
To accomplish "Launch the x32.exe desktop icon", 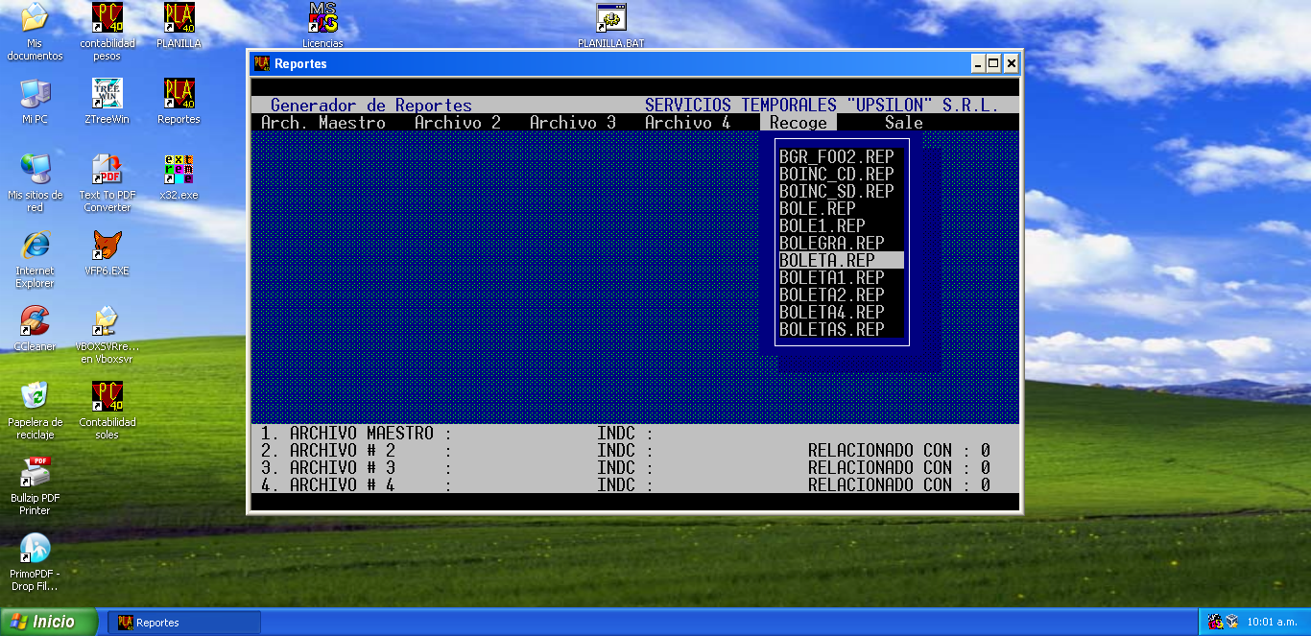I will (179, 177).
